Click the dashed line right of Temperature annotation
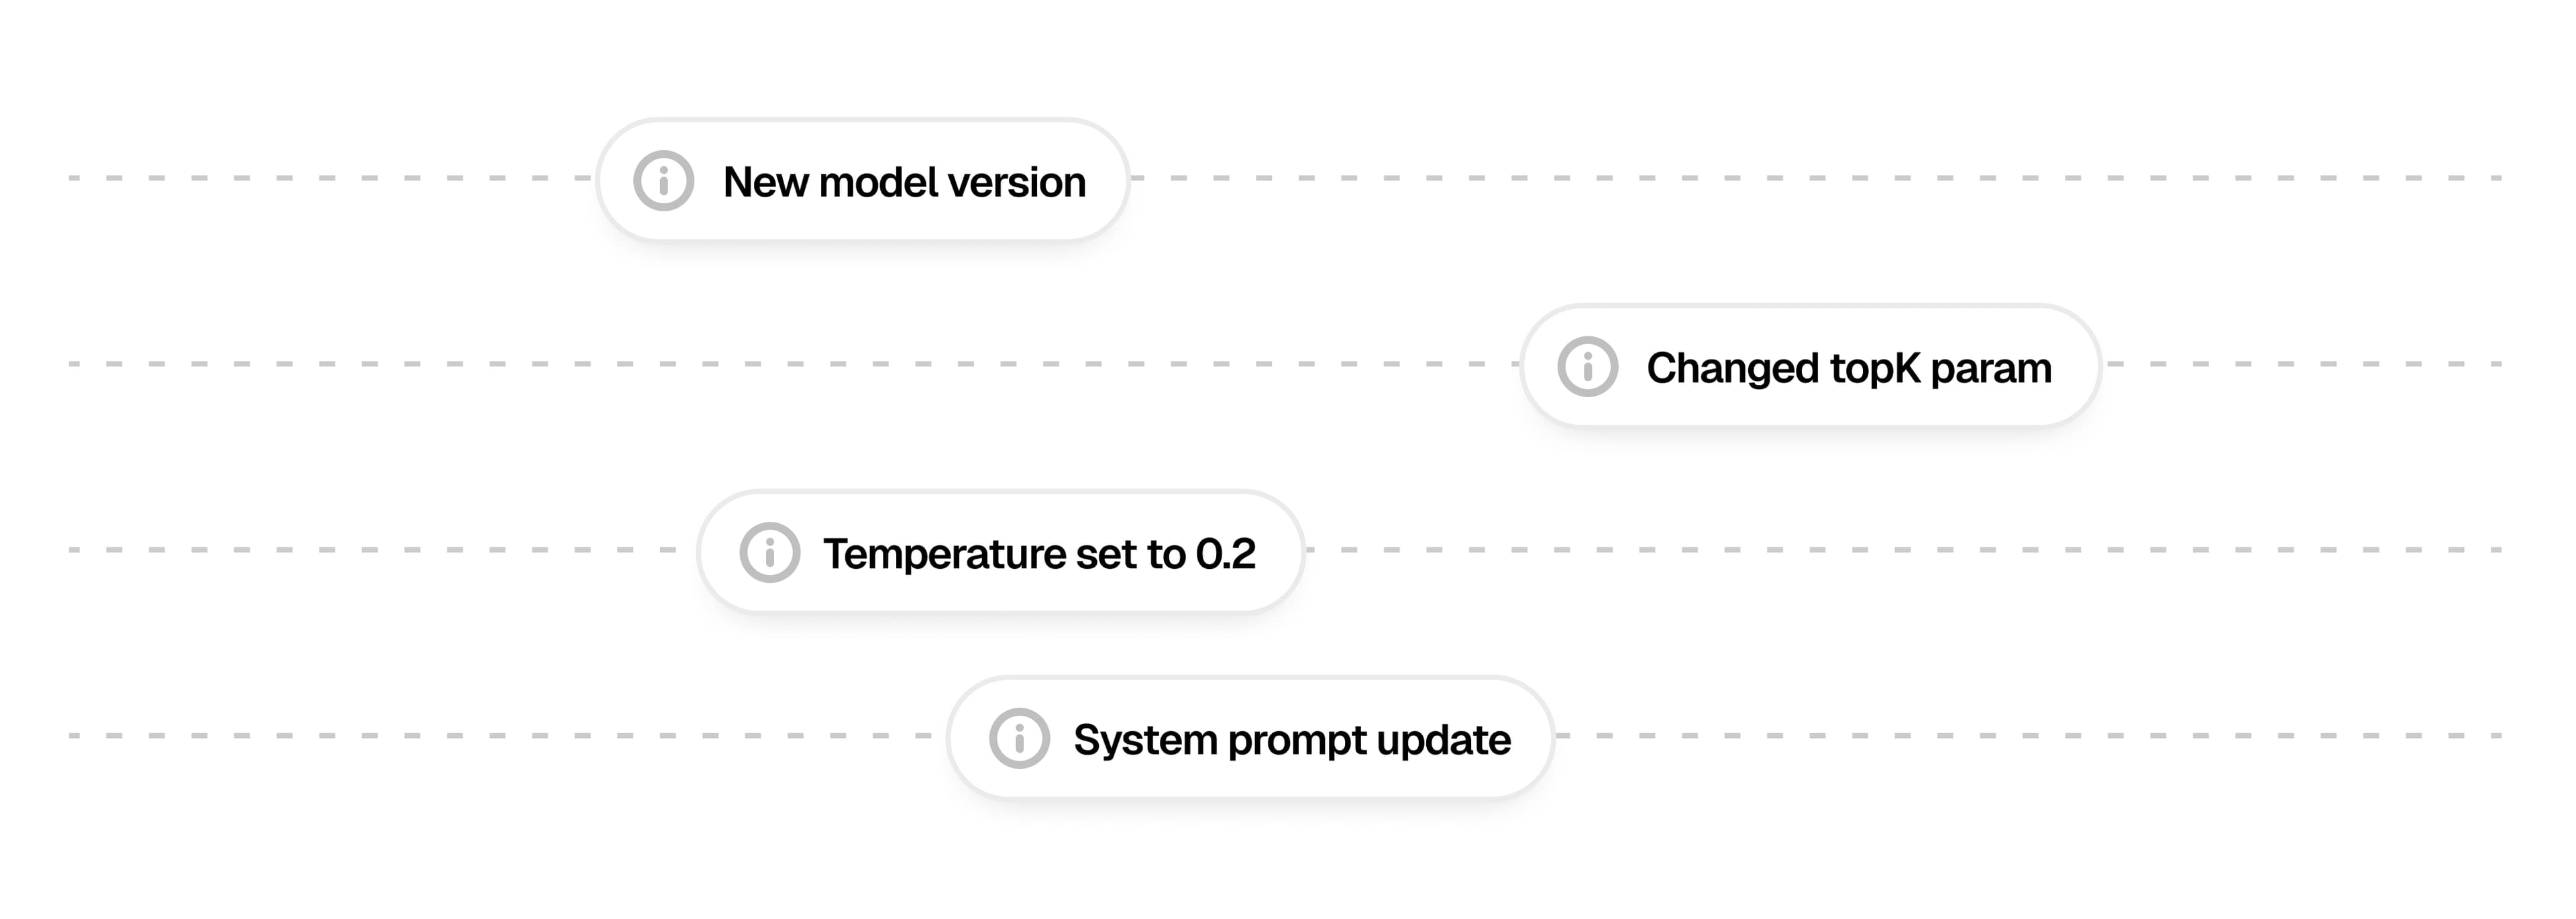The width and height of the screenshot is (2576, 919). (1900, 550)
